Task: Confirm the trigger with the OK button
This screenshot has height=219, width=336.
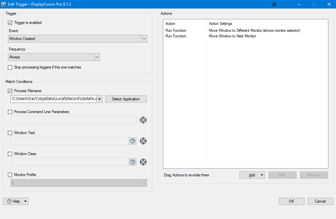Action: 291,201
